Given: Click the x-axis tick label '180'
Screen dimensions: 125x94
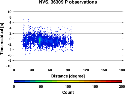Looking at the screenshot, I should (122, 70).
